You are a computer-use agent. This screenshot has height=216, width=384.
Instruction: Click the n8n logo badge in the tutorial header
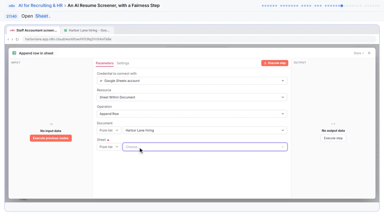(12, 5)
